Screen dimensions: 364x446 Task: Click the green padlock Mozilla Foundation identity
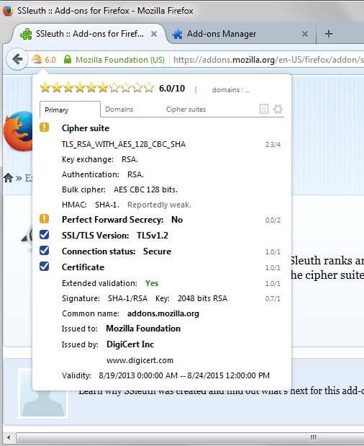[x=114, y=60]
